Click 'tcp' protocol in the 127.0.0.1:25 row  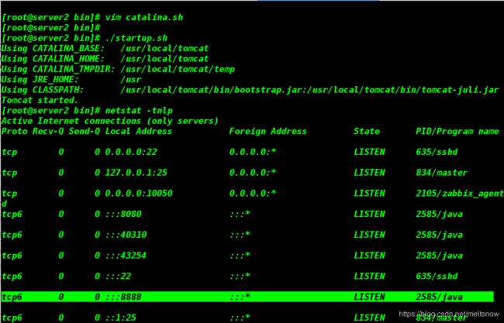tap(9, 173)
